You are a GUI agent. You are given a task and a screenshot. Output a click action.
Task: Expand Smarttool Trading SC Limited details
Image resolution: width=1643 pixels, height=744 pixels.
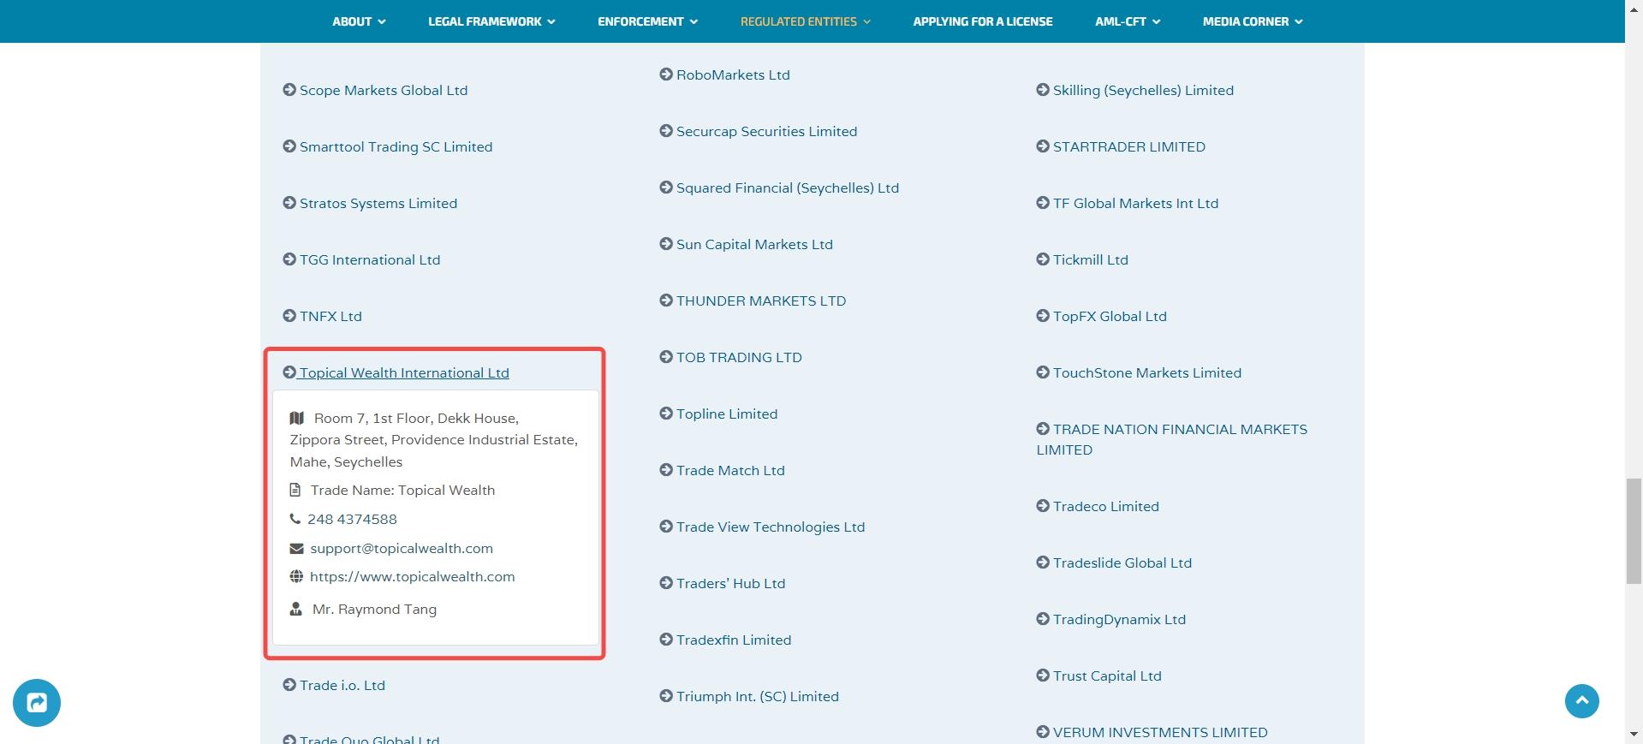tap(388, 146)
